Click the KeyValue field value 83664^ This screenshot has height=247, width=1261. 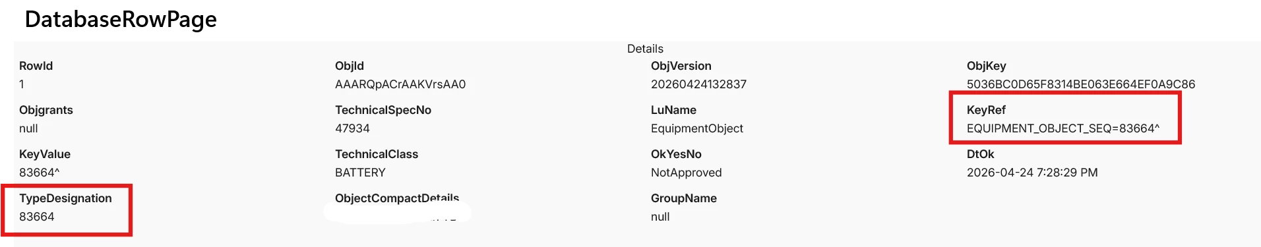pyautogui.click(x=40, y=173)
